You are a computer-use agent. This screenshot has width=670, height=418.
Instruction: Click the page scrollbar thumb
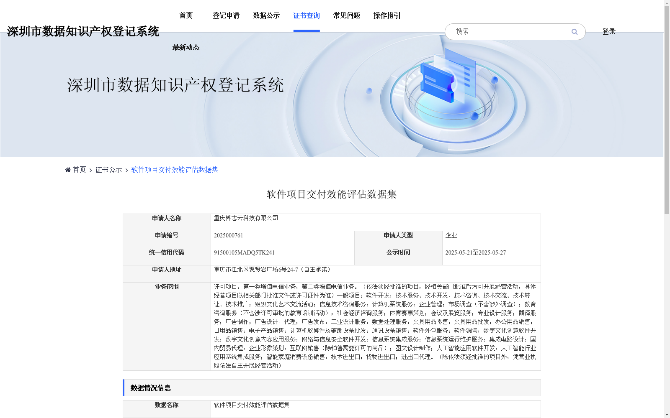667,111
